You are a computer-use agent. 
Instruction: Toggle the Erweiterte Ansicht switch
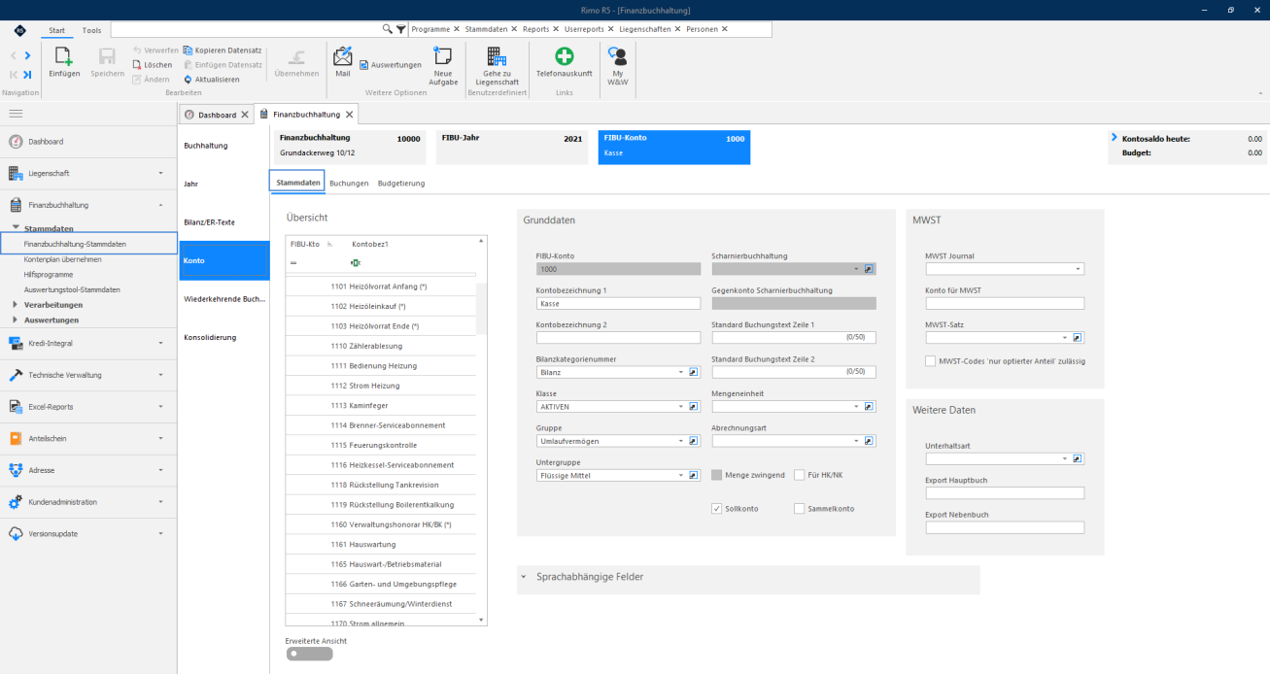310,654
